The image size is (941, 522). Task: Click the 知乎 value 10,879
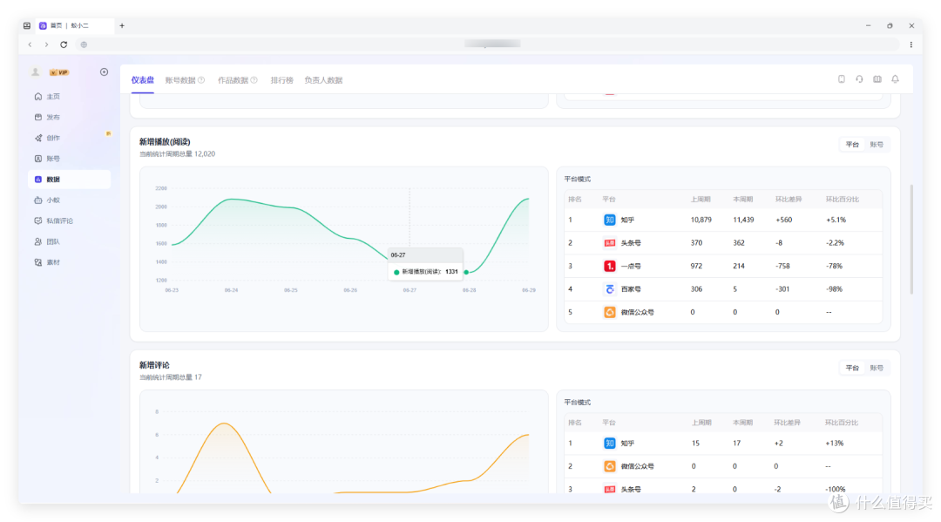pos(701,220)
